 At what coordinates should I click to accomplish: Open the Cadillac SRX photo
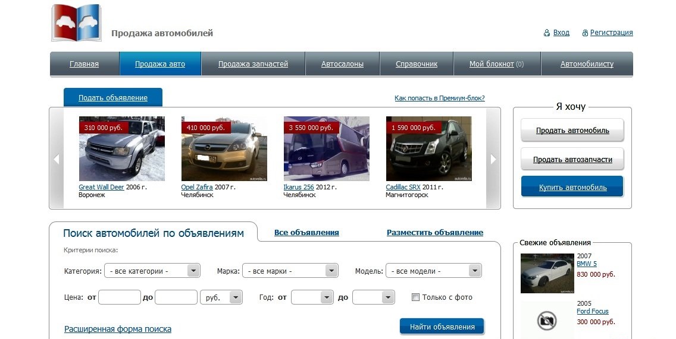[x=428, y=149]
